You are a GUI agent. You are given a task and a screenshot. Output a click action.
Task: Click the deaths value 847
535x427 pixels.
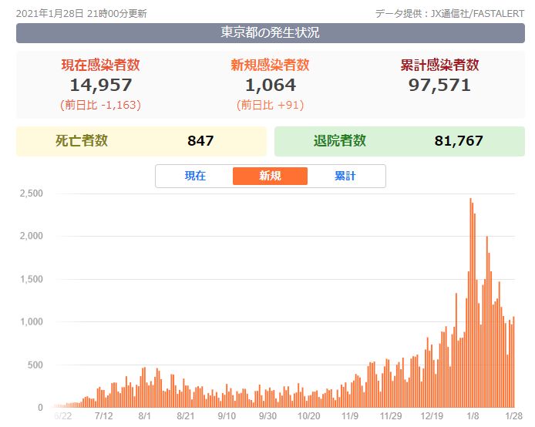pyautogui.click(x=200, y=141)
